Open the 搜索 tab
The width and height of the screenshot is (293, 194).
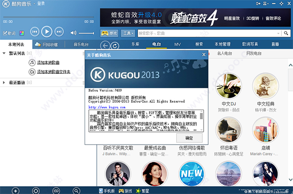point(199,44)
